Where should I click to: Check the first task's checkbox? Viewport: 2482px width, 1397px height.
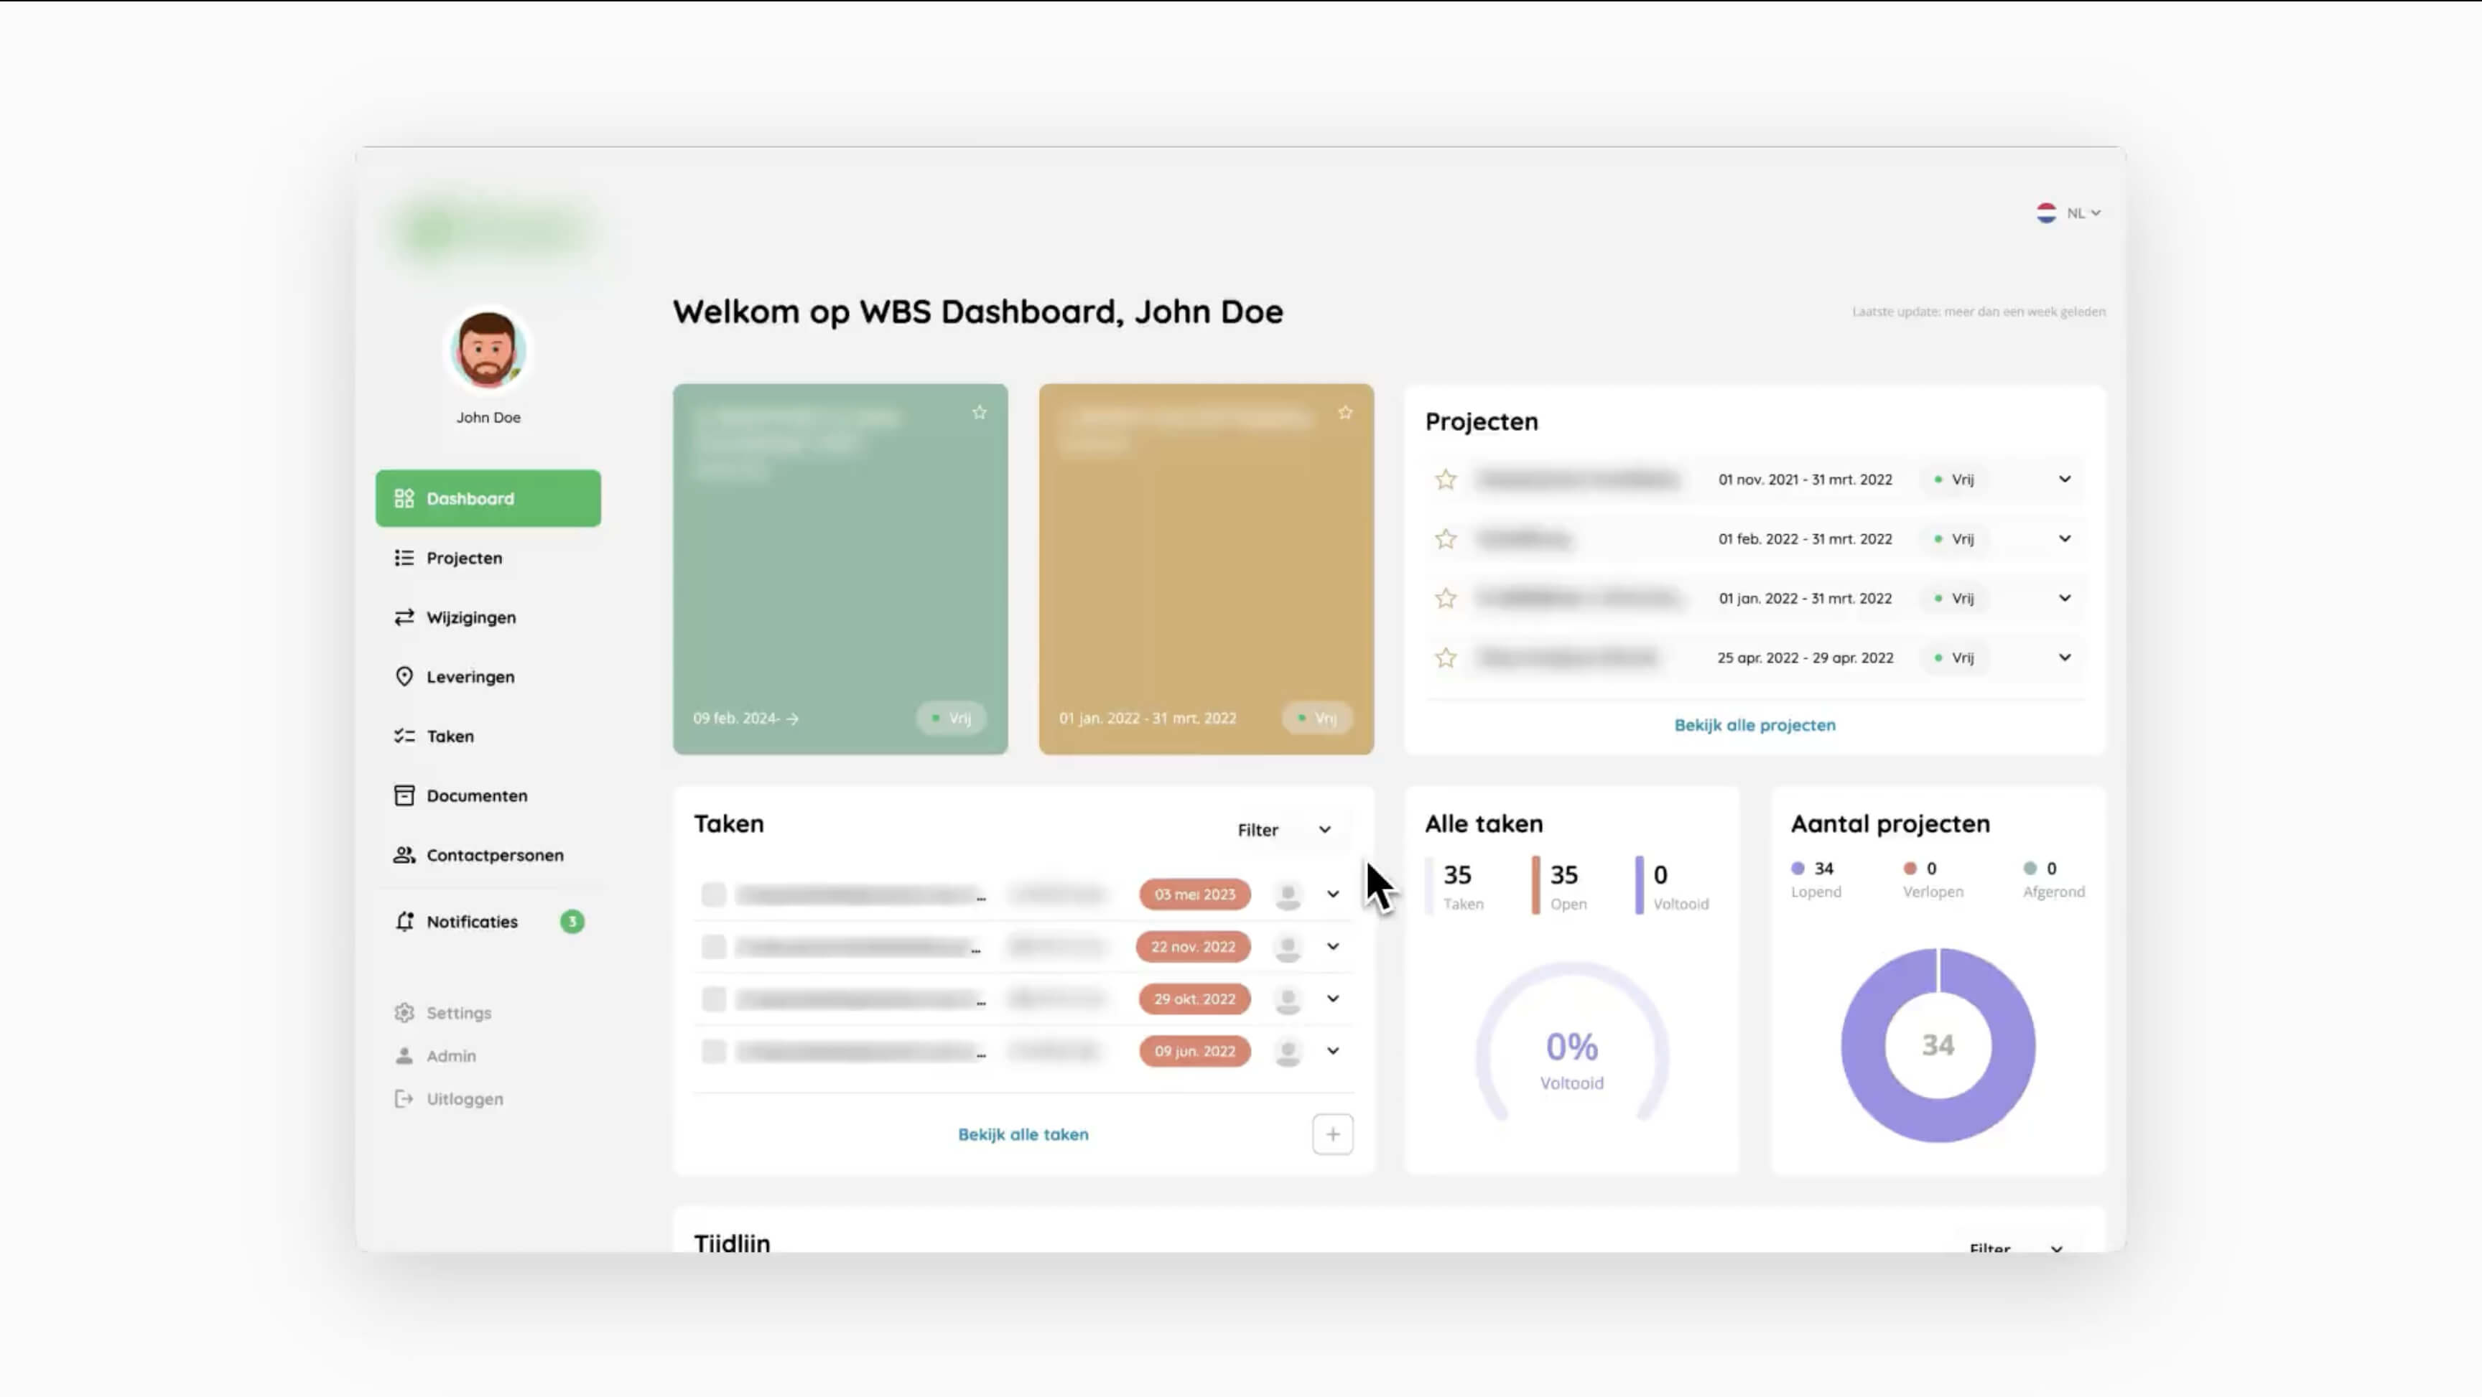pyautogui.click(x=714, y=894)
